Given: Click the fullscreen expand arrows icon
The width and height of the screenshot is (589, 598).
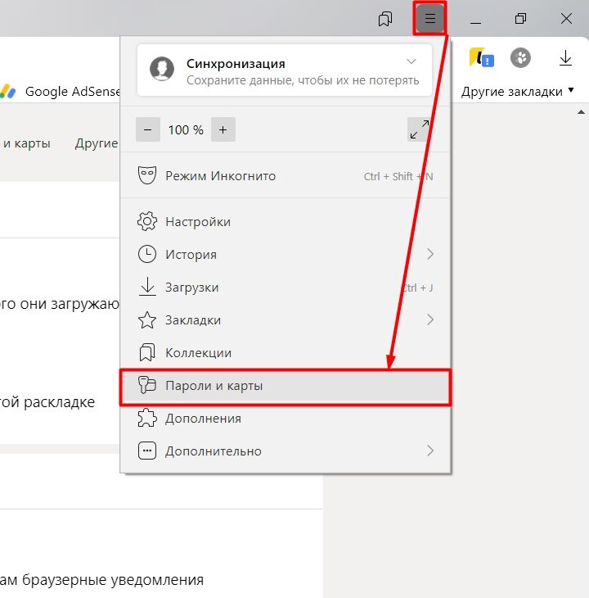Looking at the screenshot, I should [419, 129].
